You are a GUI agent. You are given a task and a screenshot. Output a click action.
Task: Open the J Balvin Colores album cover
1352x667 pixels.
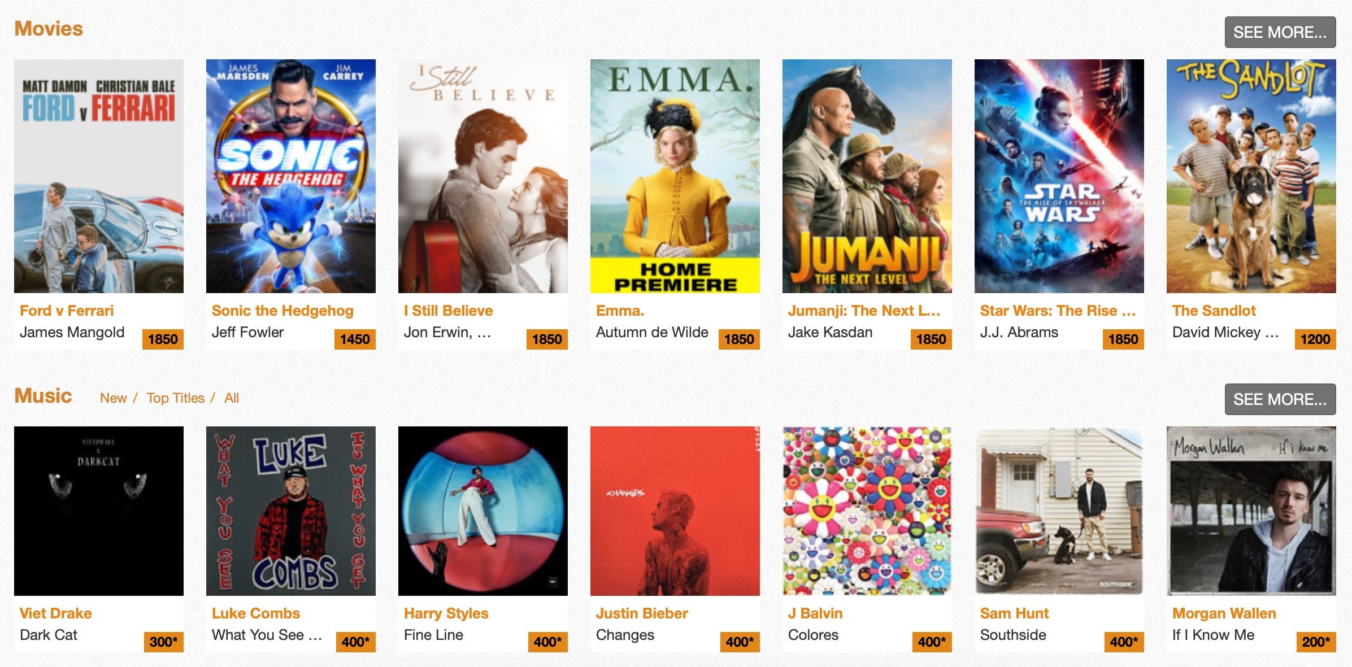867,511
